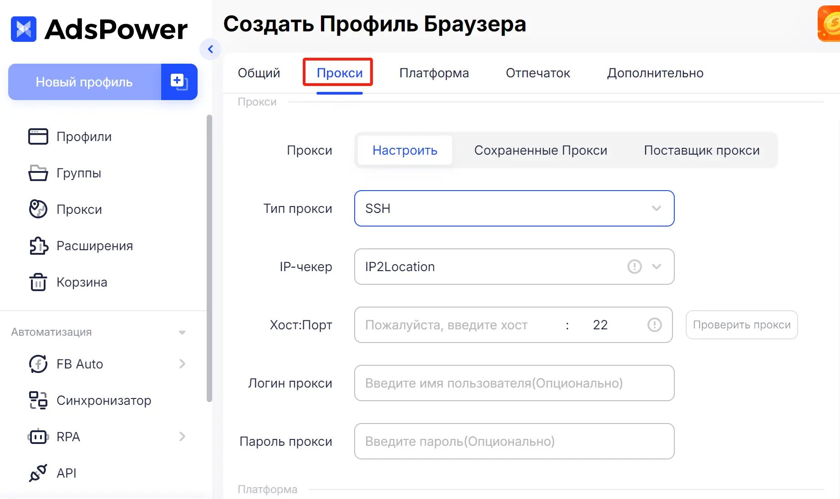Click the batch-create plus icon beside Новый профиль
Viewport: 840px width, 499px height.
179,82
